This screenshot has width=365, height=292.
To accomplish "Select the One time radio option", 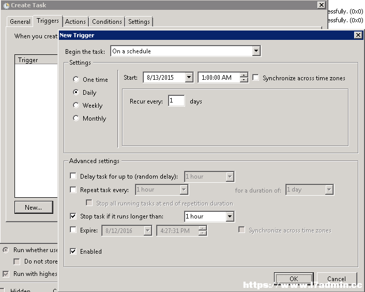I will [76, 79].
